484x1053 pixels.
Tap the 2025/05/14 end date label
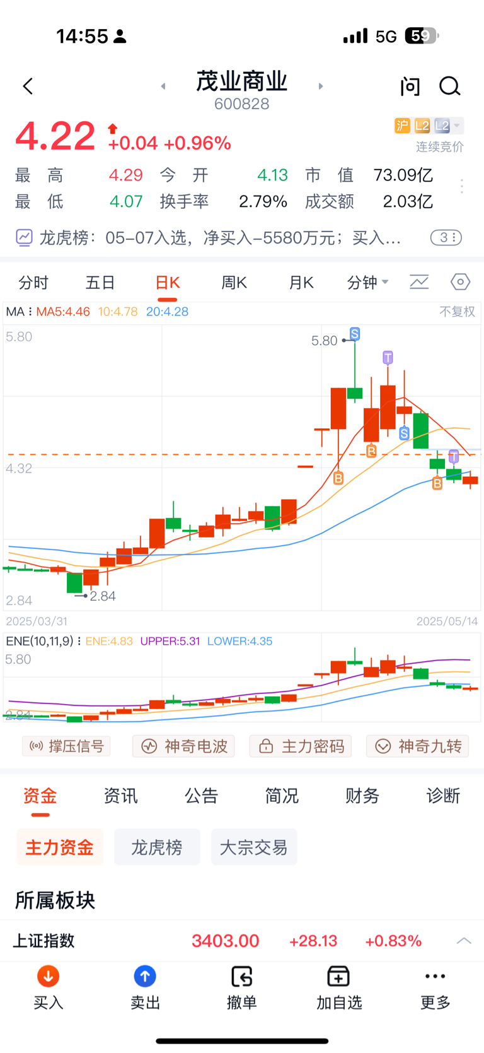pos(447,621)
